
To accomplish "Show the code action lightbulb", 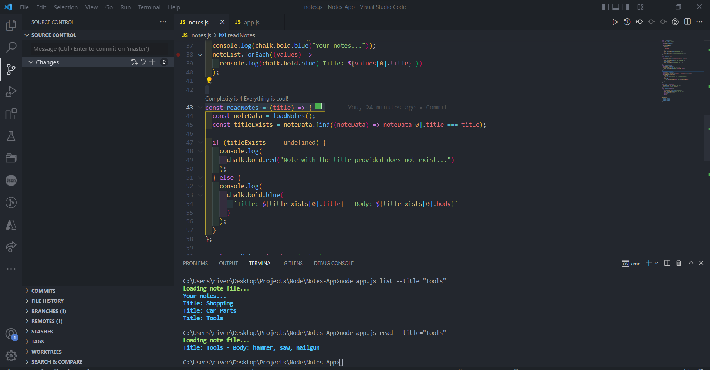I will pyautogui.click(x=209, y=80).
